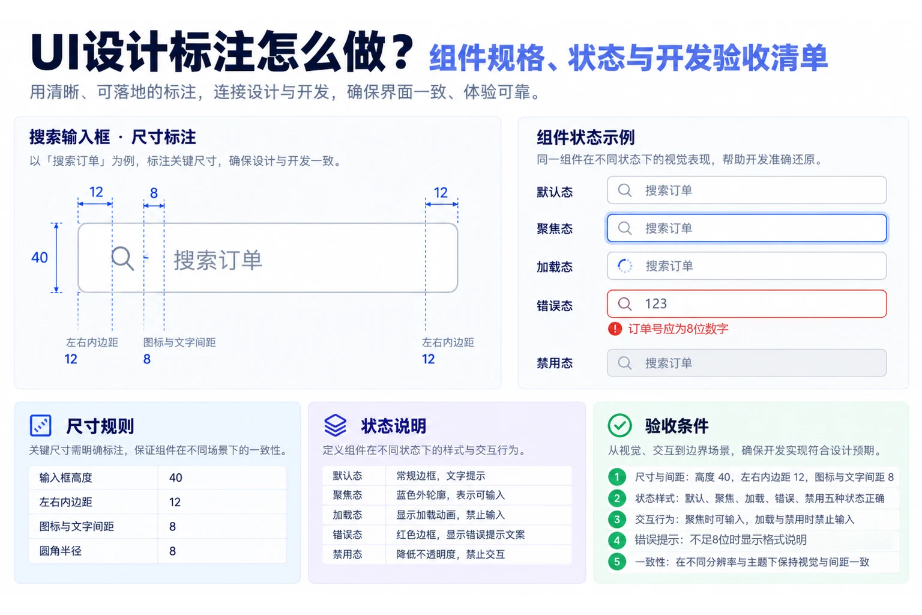Click the 组件状态示例 heading
Viewport: 922px width, 615px height.
point(586,138)
